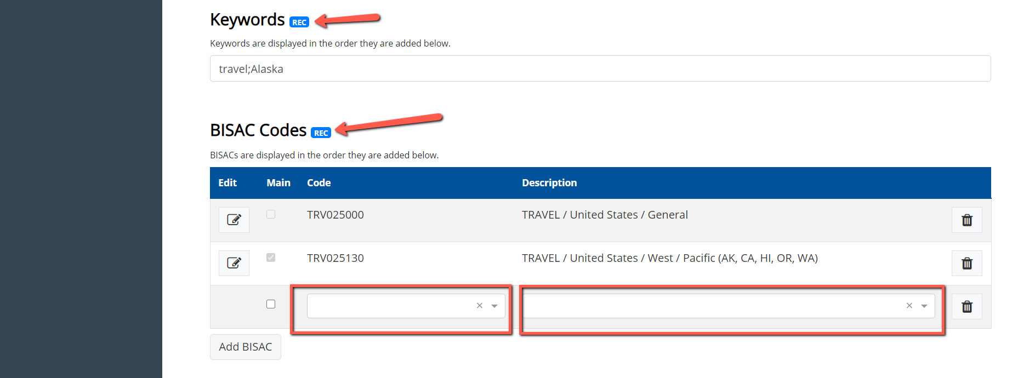Click the Code column header
The image size is (1035, 378).
(x=319, y=183)
